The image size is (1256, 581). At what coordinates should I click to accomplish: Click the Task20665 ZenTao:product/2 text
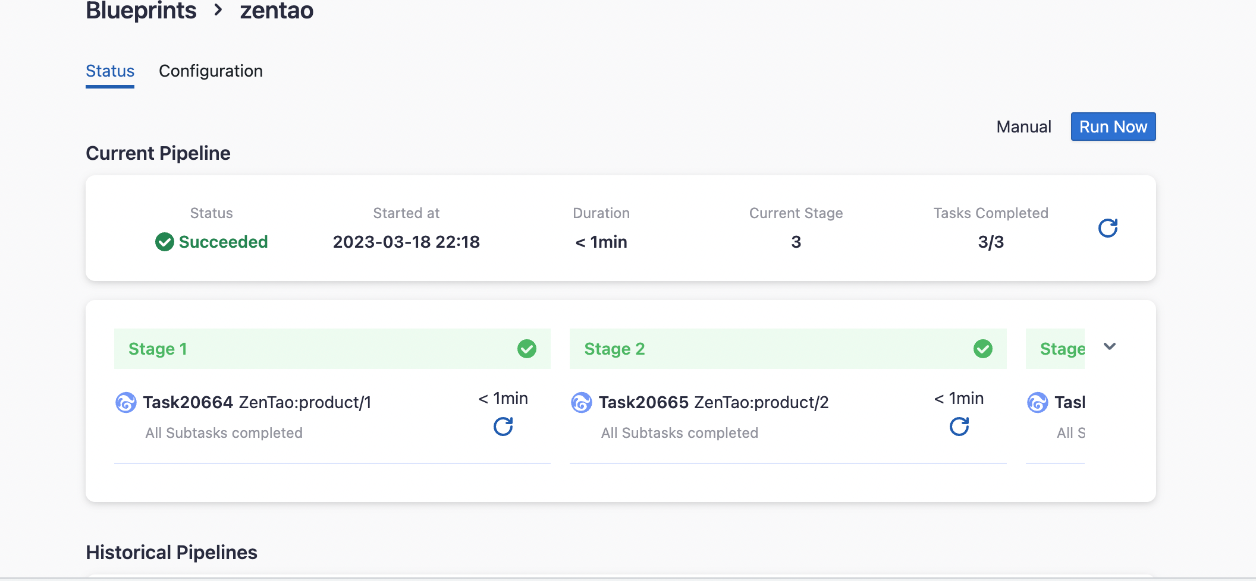713,402
